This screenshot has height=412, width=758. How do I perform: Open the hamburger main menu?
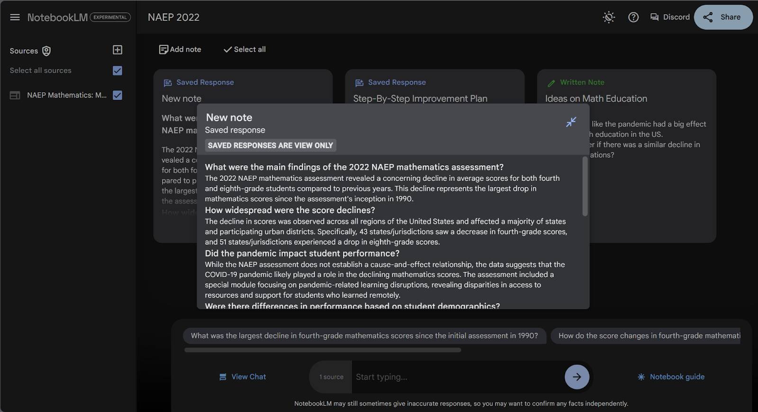click(15, 17)
